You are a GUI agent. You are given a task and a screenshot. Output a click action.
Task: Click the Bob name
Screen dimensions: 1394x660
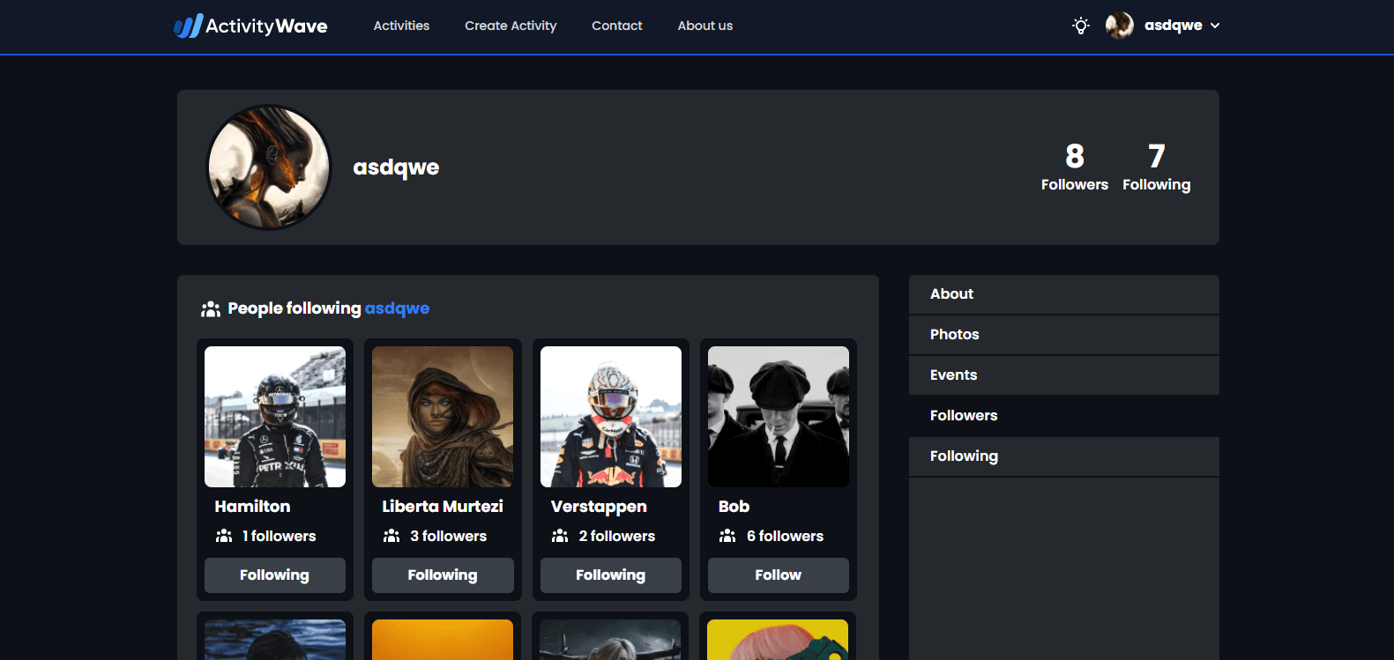[734, 507]
